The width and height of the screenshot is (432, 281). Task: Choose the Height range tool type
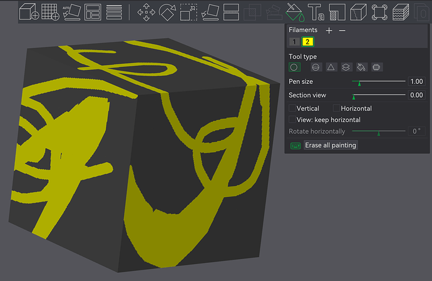346,67
